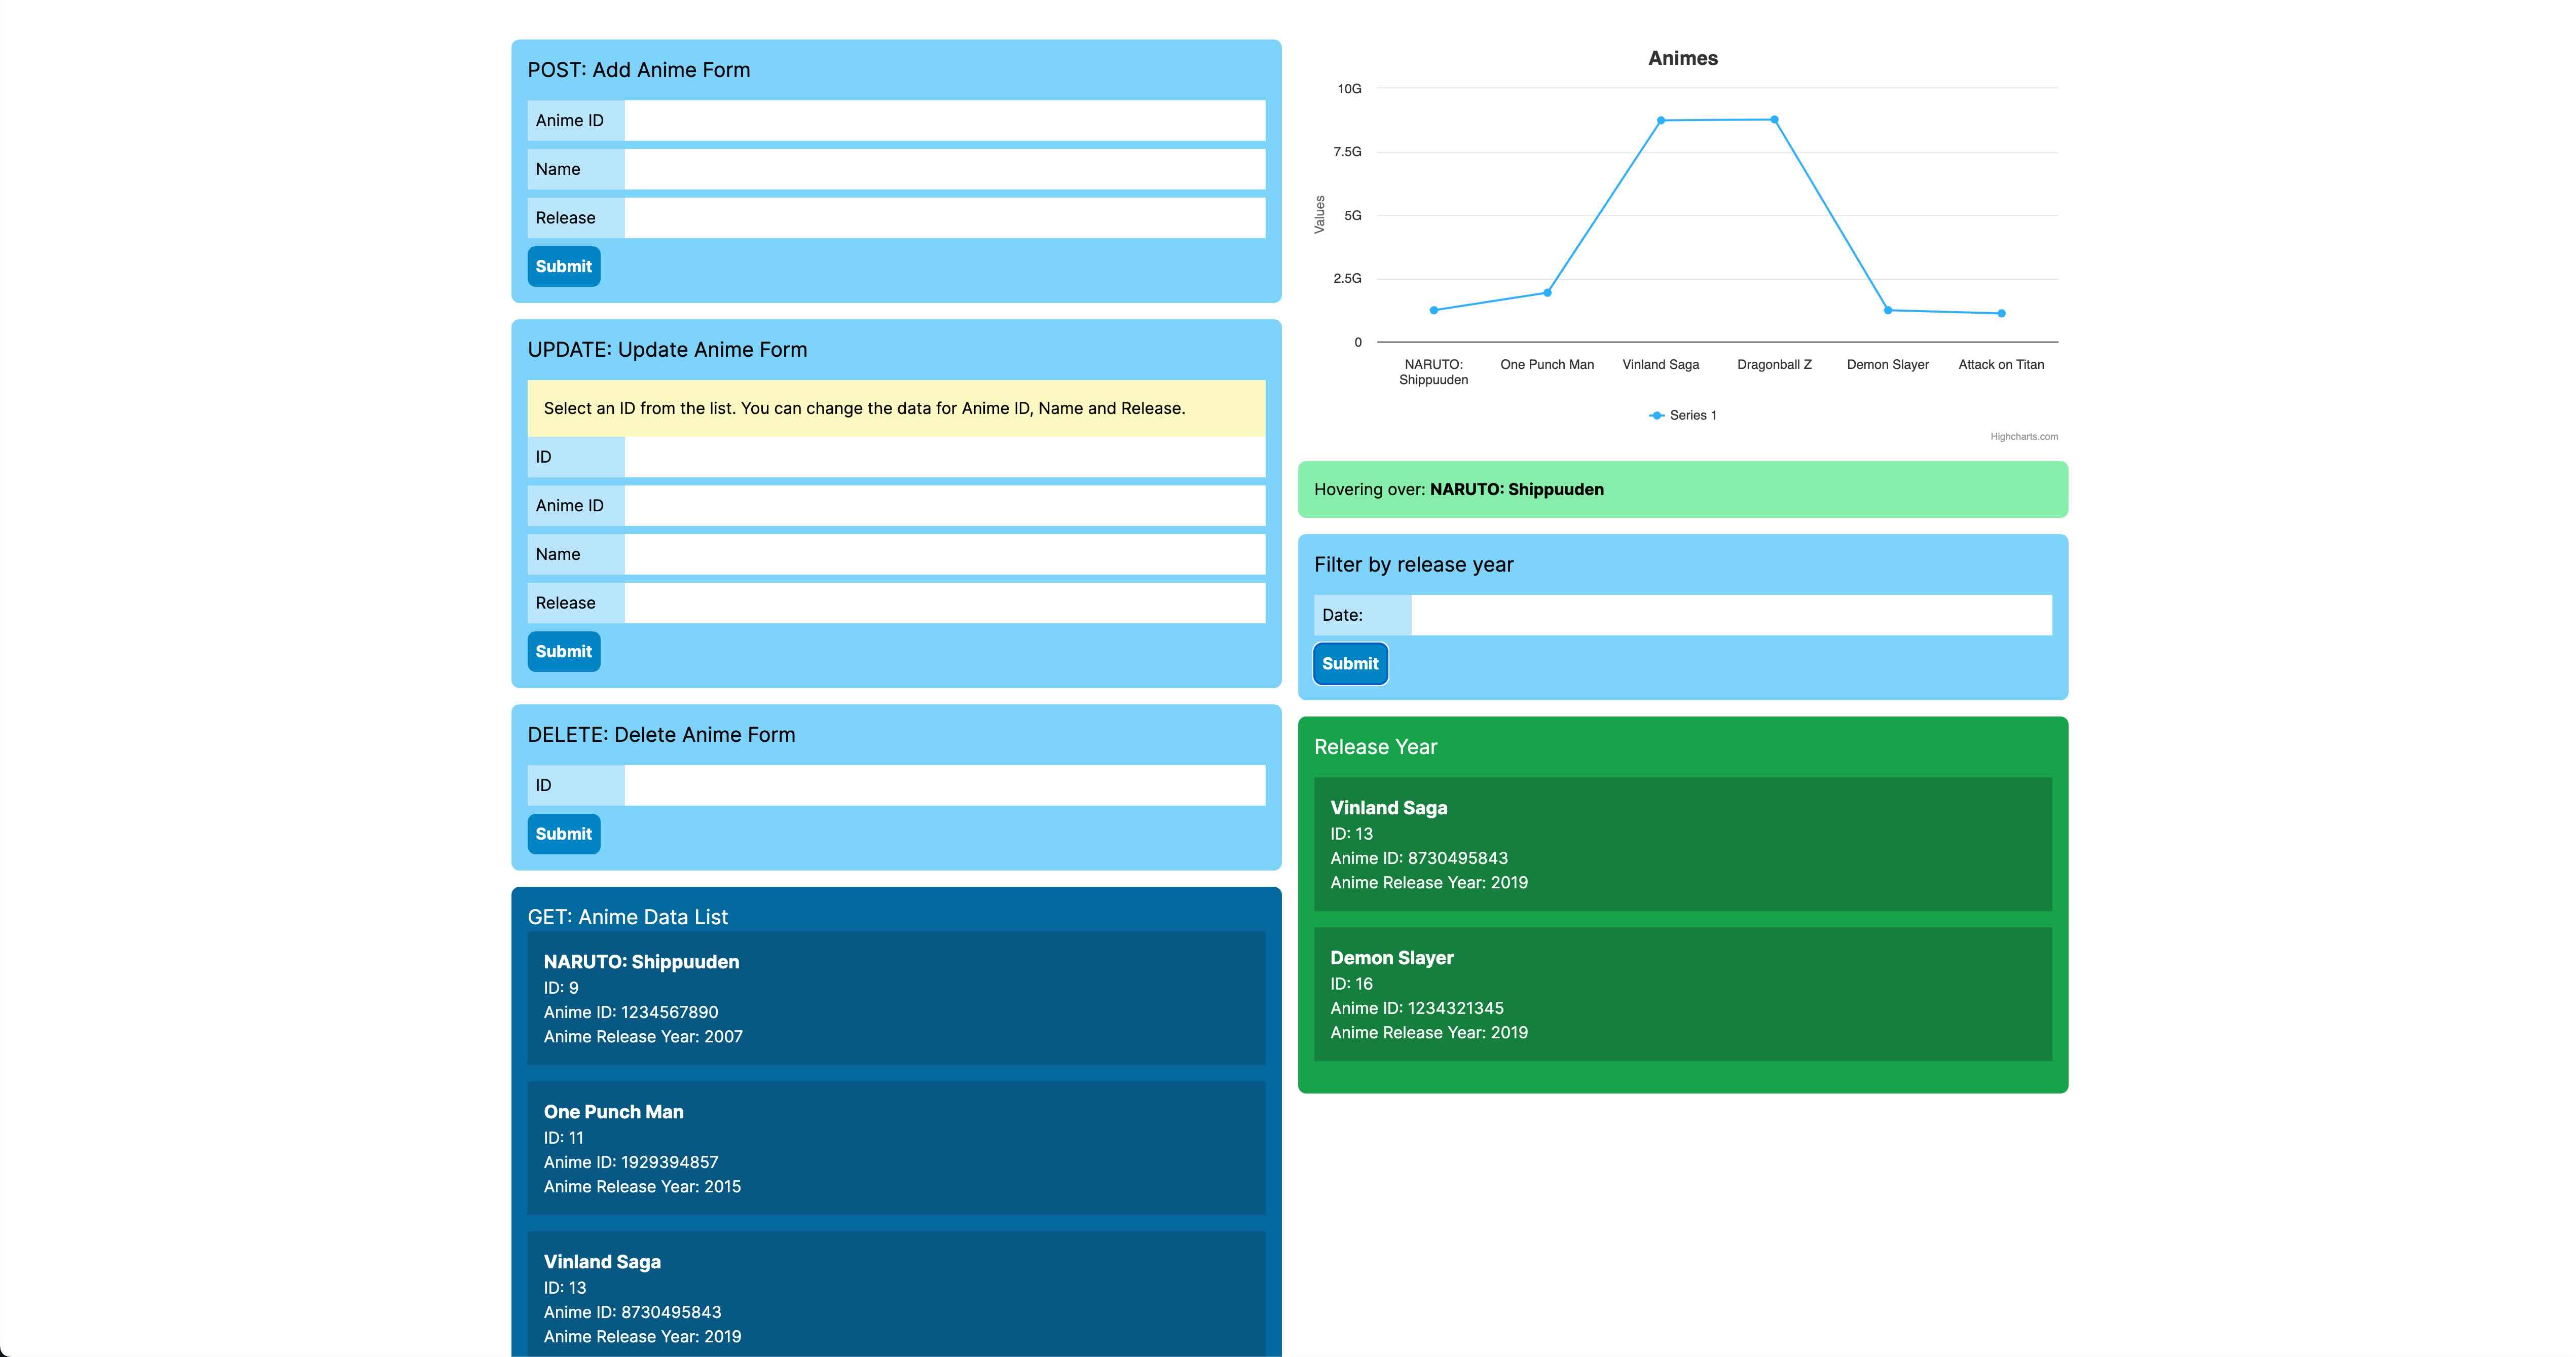
Task: Click Release field in Add Anime Form
Action: pyautogui.click(x=944, y=218)
